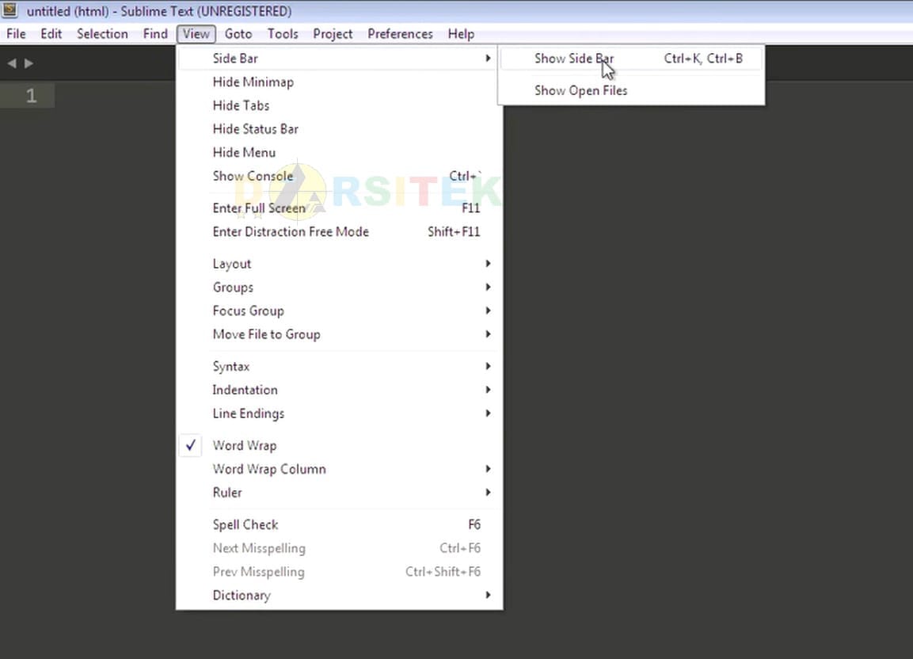Open the Help menu
Image resolution: width=913 pixels, height=659 pixels.
pyautogui.click(x=461, y=34)
